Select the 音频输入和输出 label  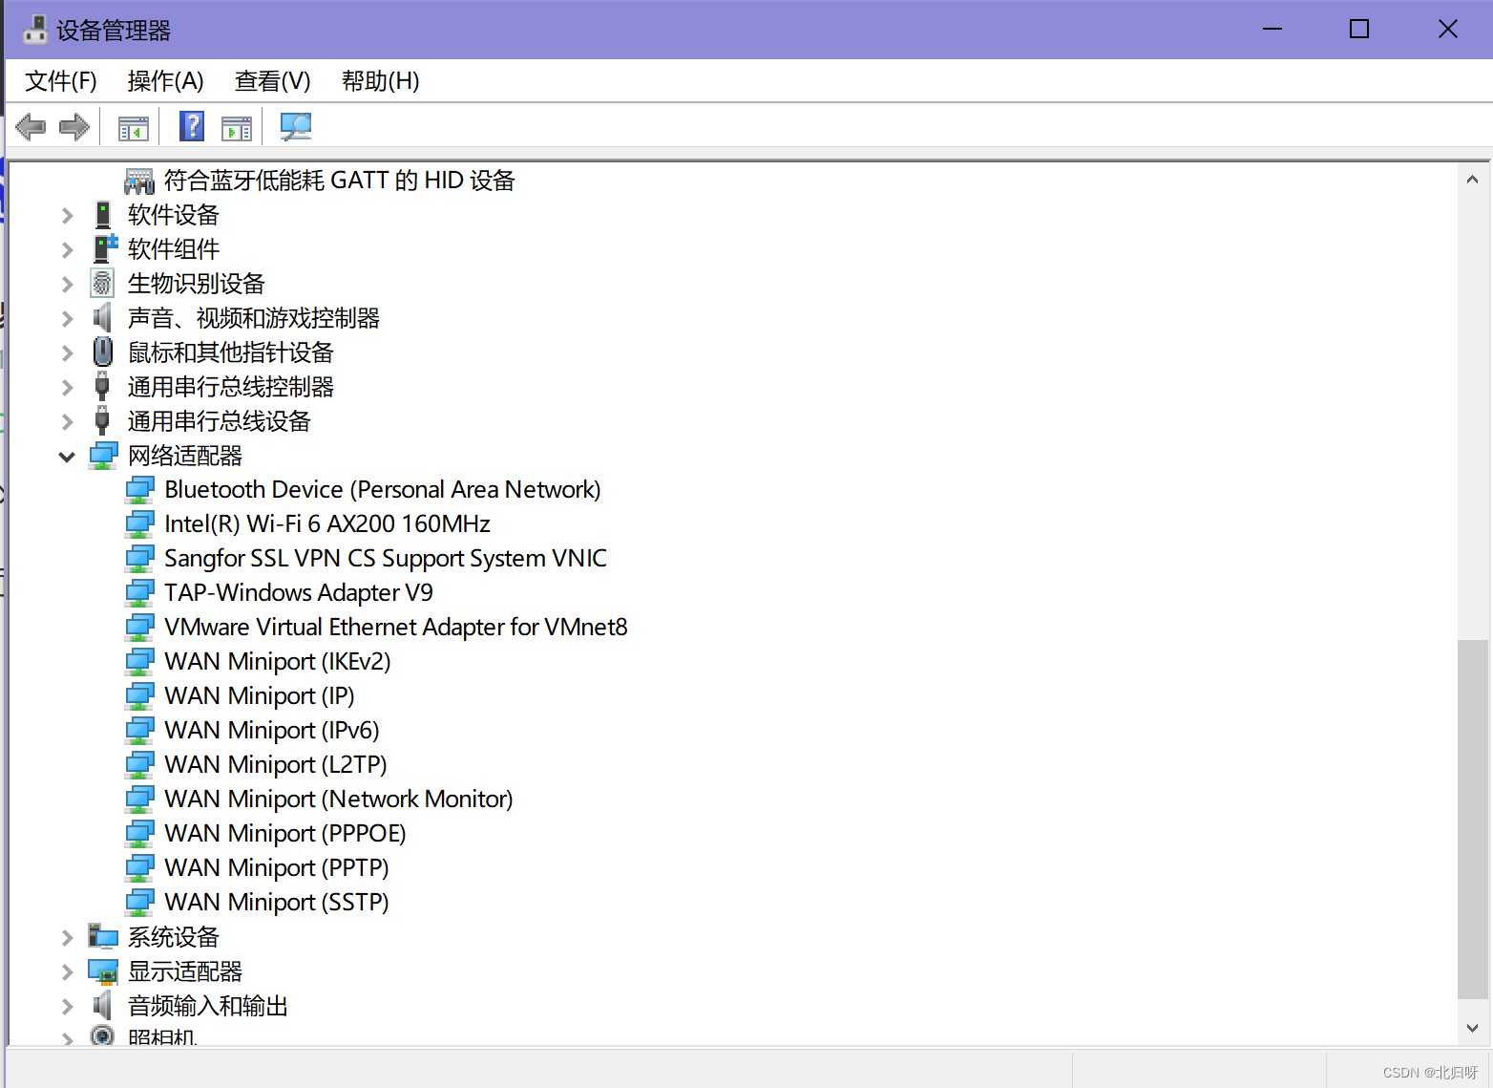[208, 1006]
